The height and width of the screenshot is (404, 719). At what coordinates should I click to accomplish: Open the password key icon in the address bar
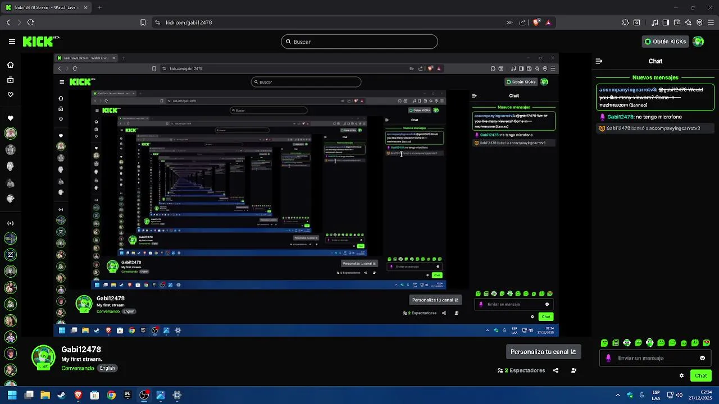(x=509, y=22)
